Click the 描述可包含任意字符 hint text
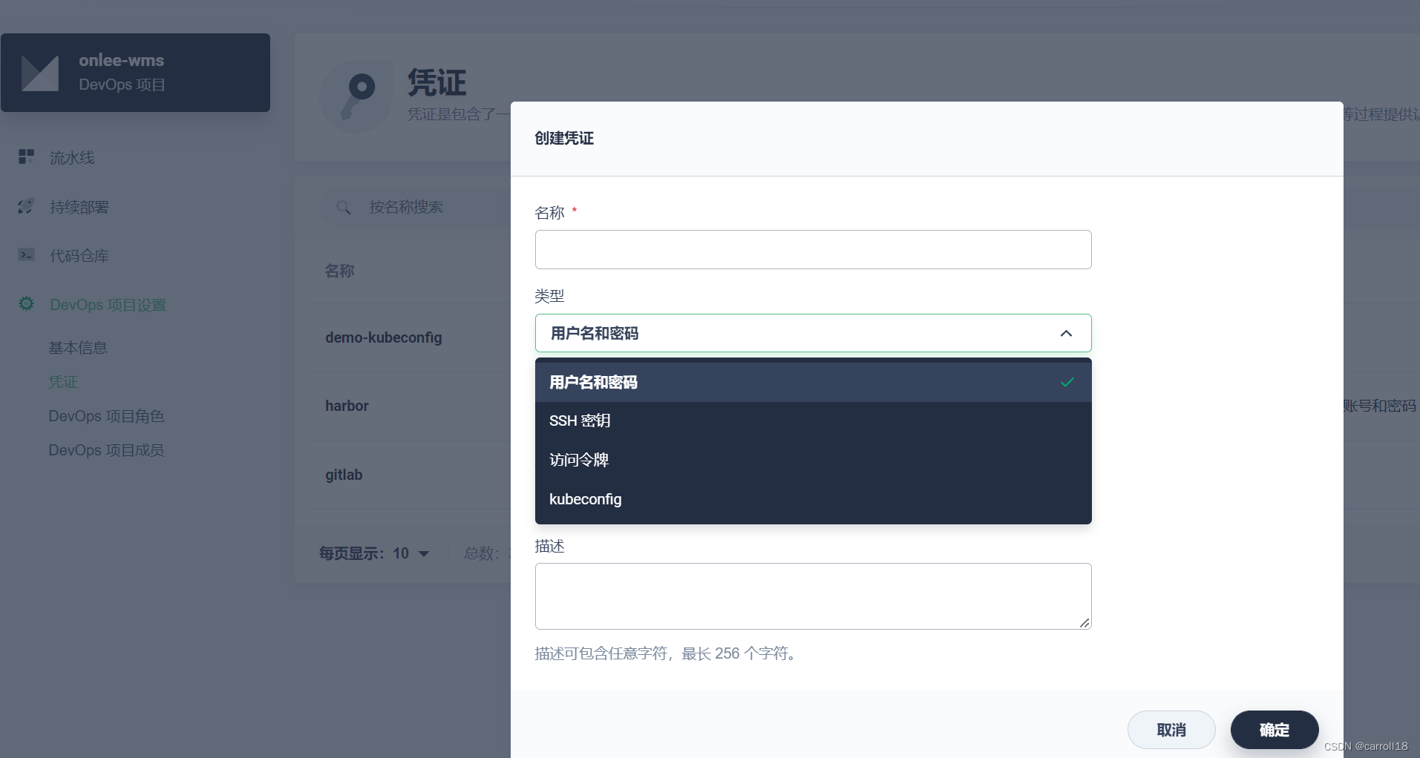The image size is (1420, 758). coord(668,653)
